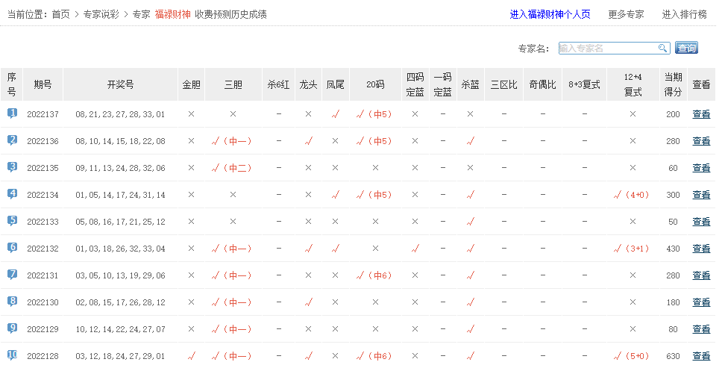725x368 pixels.
Task: Open 进入福禄财神个人页 link
Action: pyautogui.click(x=550, y=14)
